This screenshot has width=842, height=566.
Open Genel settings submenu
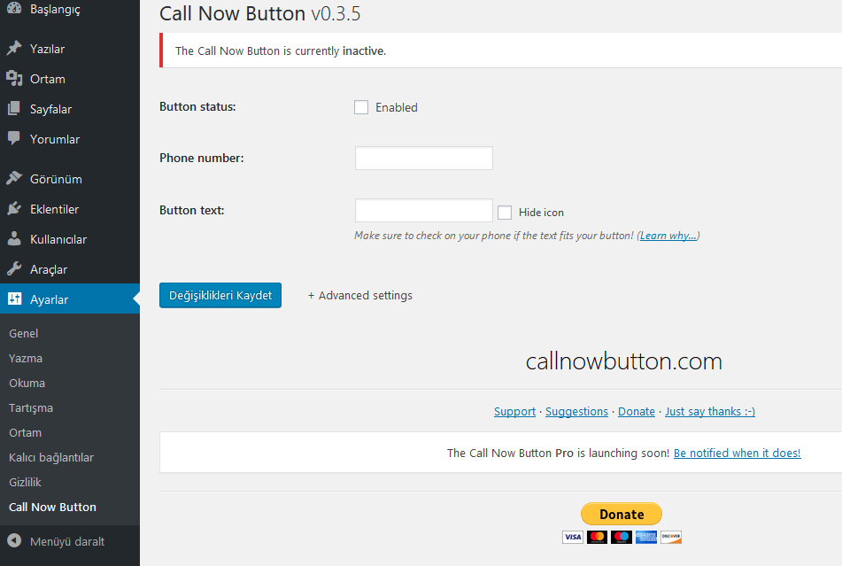click(x=24, y=333)
